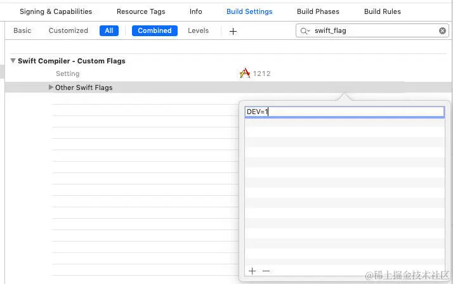Expand the Other Swift Flags row
This screenshot has height=284, width=453.
51,87
